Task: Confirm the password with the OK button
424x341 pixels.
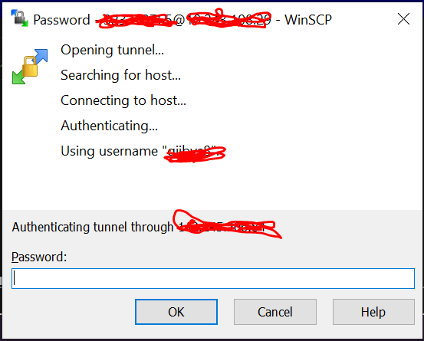Action: (176, 312)
